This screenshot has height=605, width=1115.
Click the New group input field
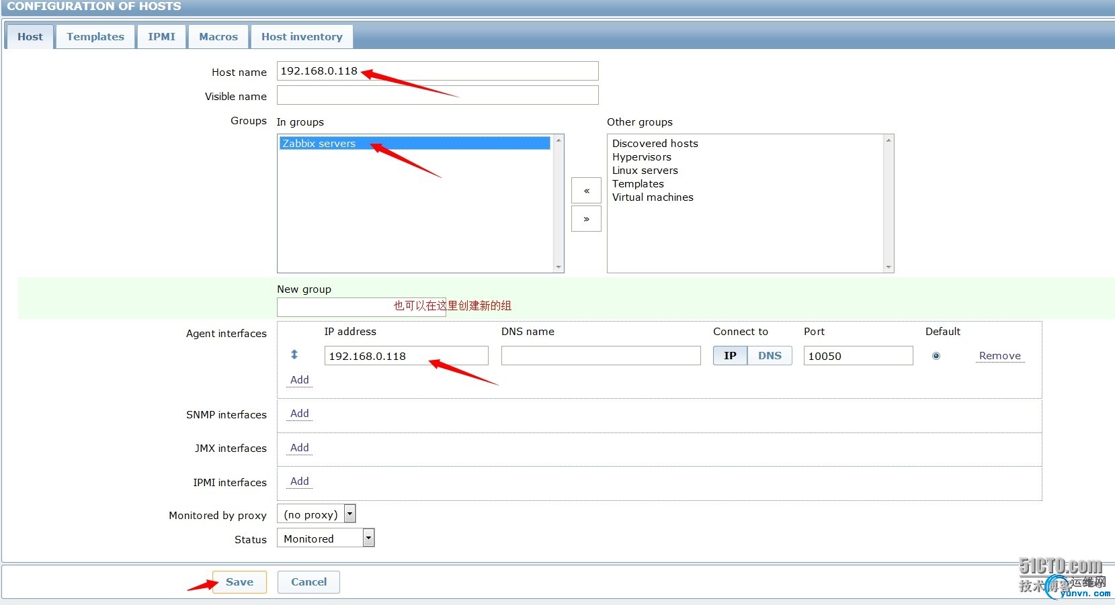tap(362, 307)
